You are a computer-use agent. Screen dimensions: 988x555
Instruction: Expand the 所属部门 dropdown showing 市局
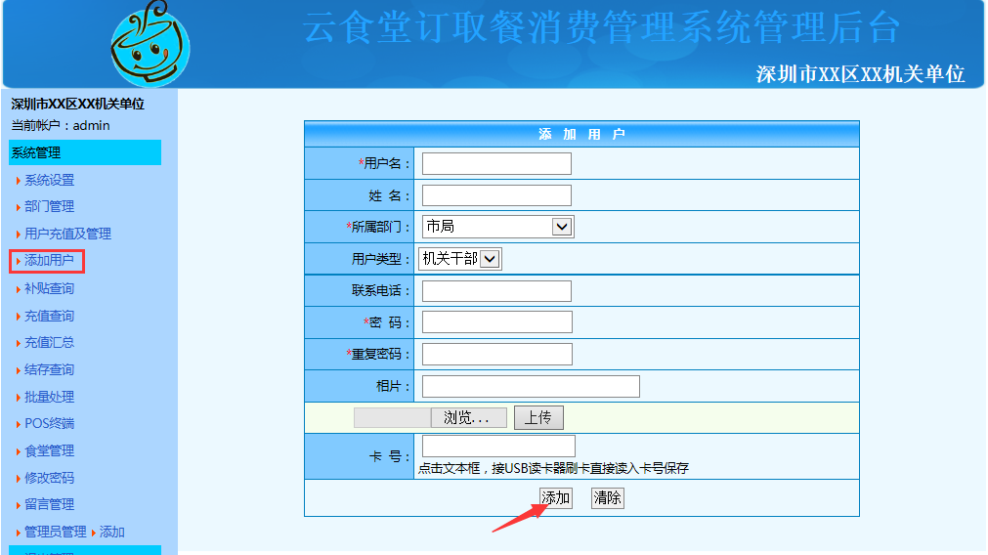[x=497, y=227]
